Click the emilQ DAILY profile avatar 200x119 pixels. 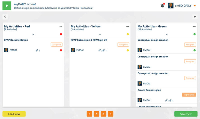coord(170,5)
